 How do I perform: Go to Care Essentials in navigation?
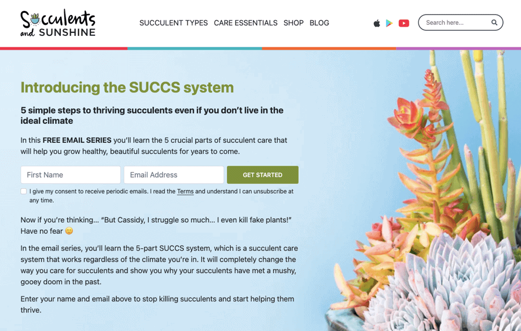coord(245,23)
